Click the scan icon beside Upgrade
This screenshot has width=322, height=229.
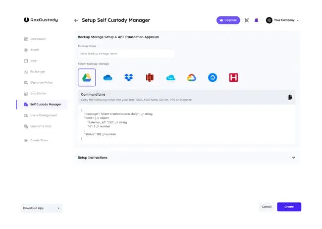246,20
